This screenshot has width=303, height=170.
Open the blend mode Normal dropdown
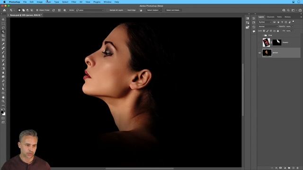(x=268, y=26)
